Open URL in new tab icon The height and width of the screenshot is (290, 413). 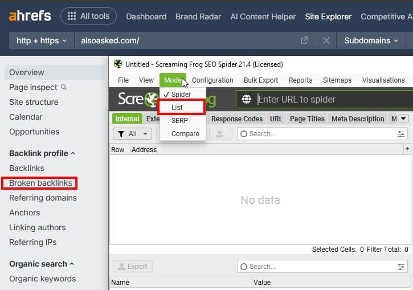(x=304, y=40)
